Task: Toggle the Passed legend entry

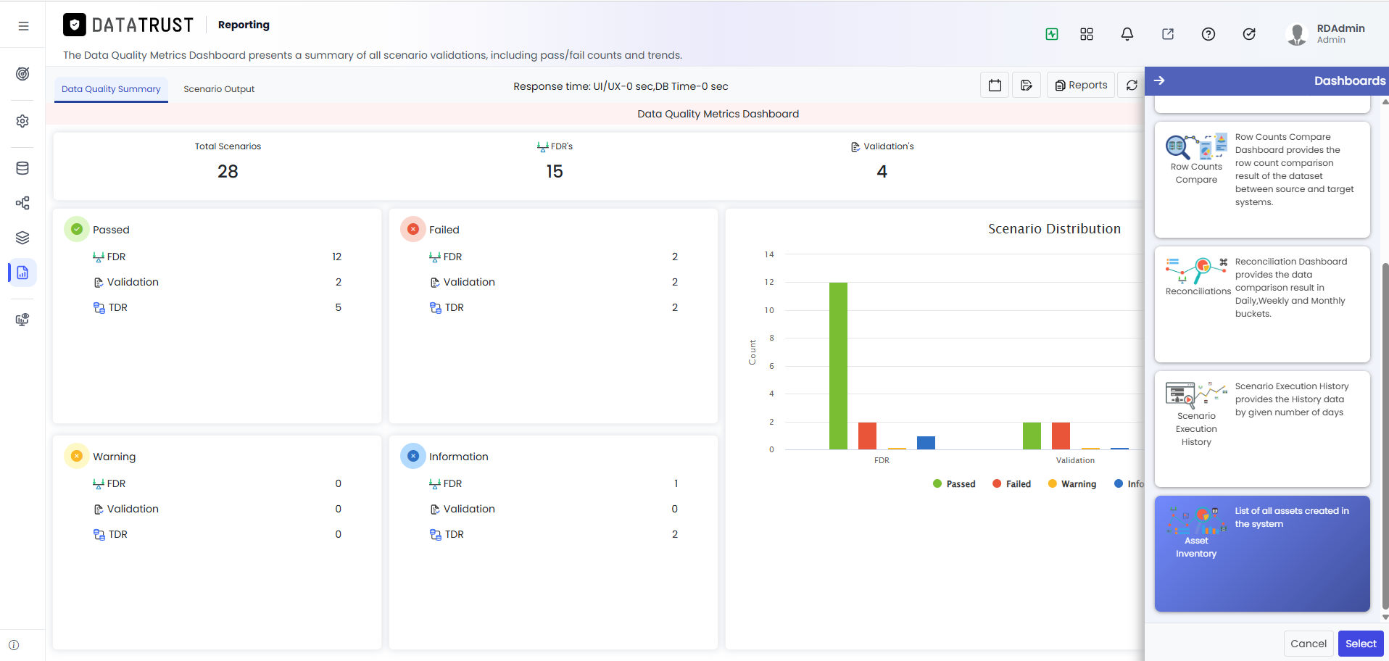Action: point(954,484)
